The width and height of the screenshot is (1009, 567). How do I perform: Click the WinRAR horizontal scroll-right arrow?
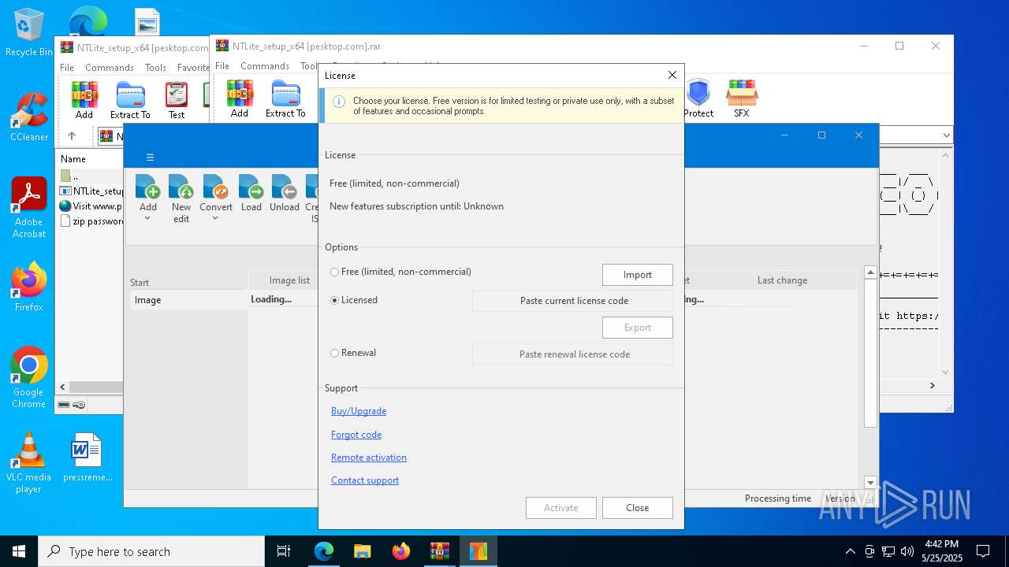[932, 386]
